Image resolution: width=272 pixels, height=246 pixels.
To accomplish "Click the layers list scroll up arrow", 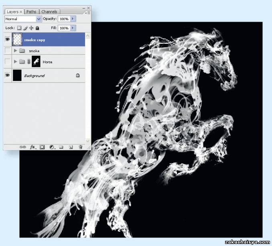I will pos(88,36).
